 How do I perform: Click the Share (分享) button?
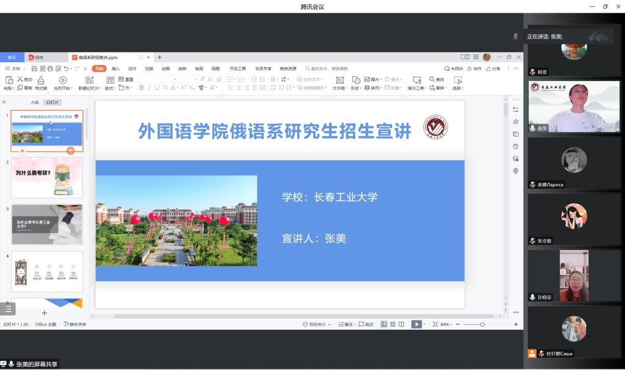click(x=493, y=69)
